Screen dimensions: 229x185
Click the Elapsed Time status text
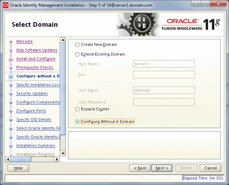[203, 178]
